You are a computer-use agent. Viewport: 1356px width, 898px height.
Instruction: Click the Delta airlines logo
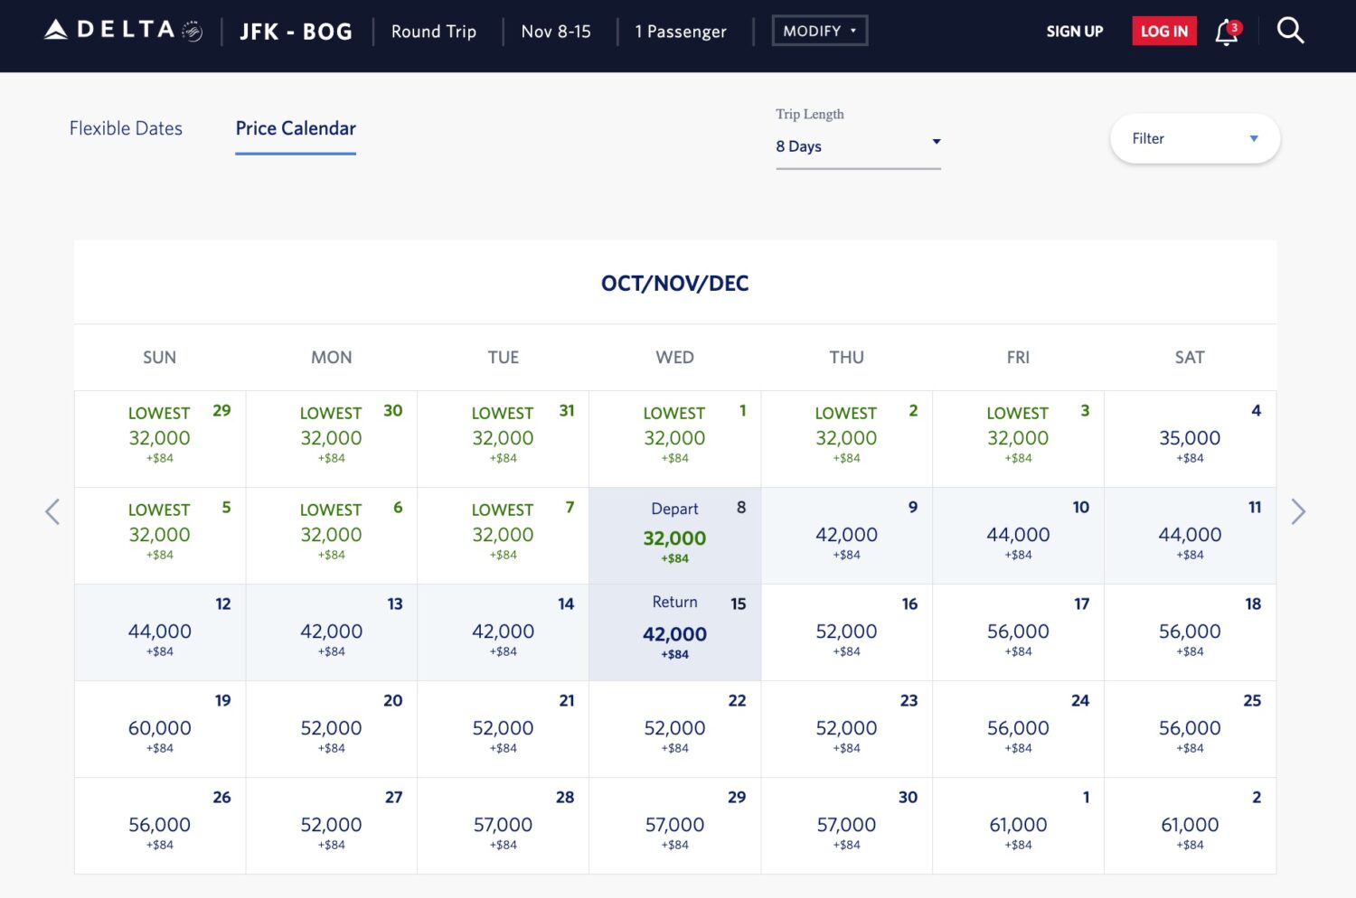108,28
